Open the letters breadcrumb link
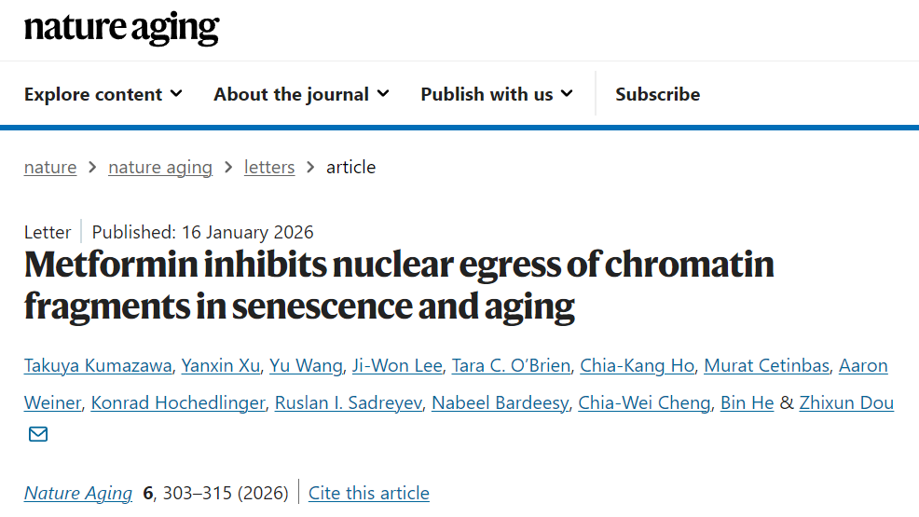919x517 pixels. tap(269, 168)
